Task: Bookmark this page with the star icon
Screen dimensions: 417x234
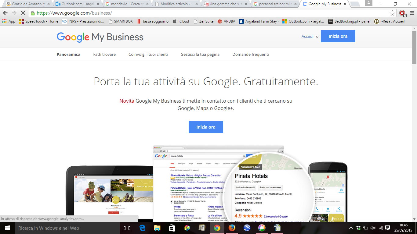Action: coord(393,13)
